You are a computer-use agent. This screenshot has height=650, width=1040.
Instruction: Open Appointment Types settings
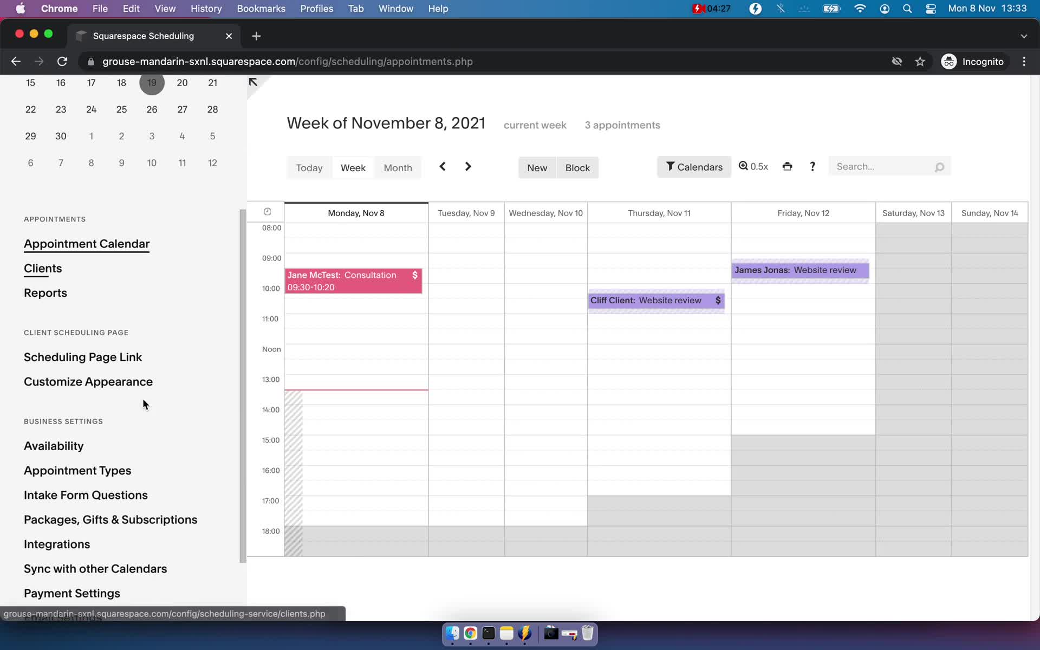tap(77, 470)
